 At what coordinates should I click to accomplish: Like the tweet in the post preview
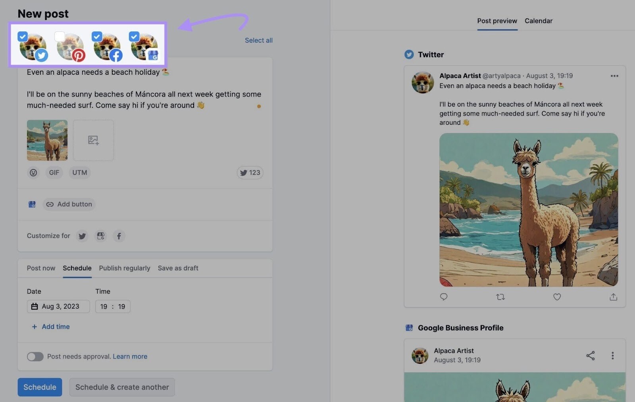pyautogui.click(x=557, y=297)
